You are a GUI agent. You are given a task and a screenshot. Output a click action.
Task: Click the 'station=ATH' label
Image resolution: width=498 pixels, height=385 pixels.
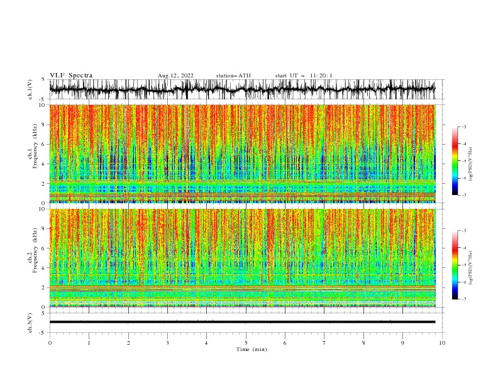[x=233, y=75]
